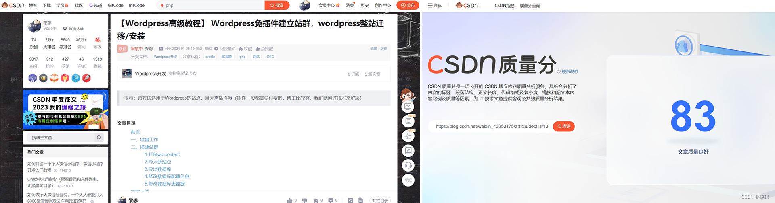Click the comment bubble icon in bottom bar
Screen dimensions: 775x203
tap(331, 200)
